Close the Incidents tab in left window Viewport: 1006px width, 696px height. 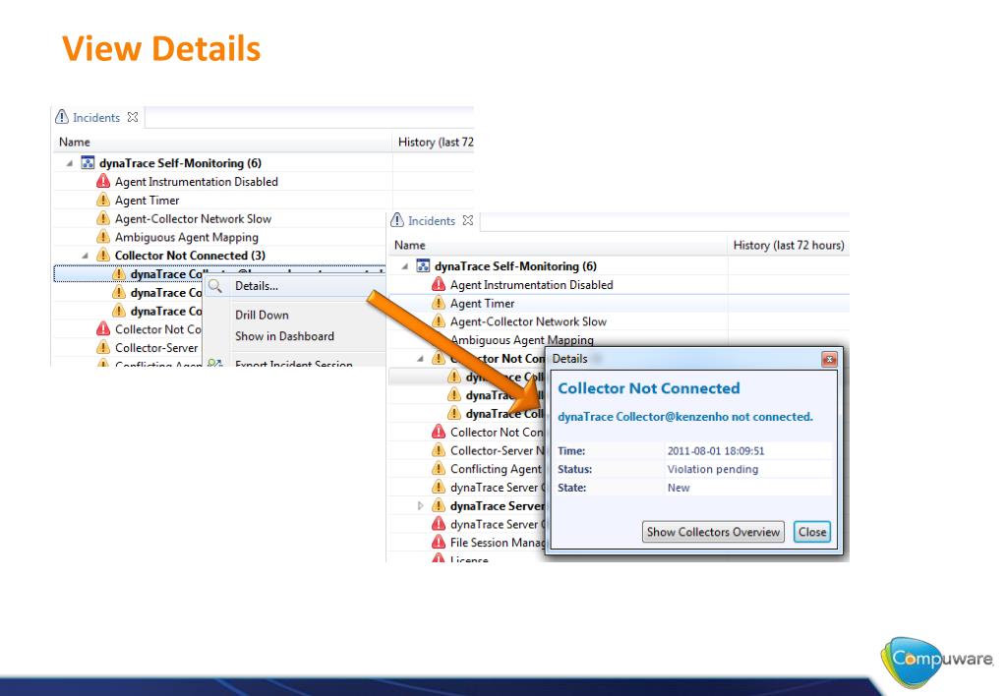(133, 117)
